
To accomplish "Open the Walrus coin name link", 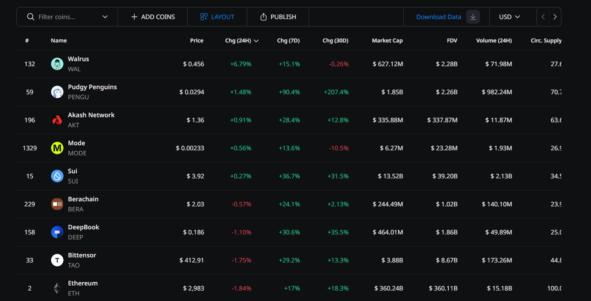I will (x=79, y=59).
